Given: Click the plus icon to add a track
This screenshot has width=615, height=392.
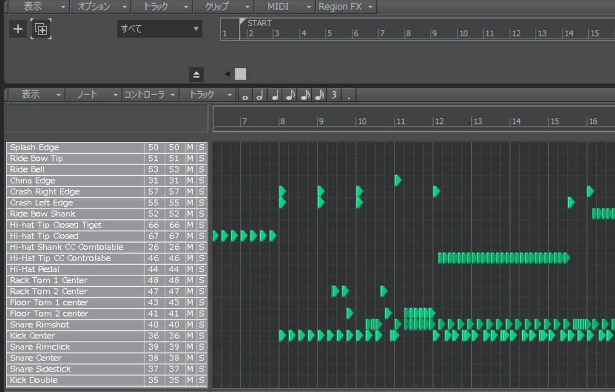Looking at the screenshot, I should (18, 29).
